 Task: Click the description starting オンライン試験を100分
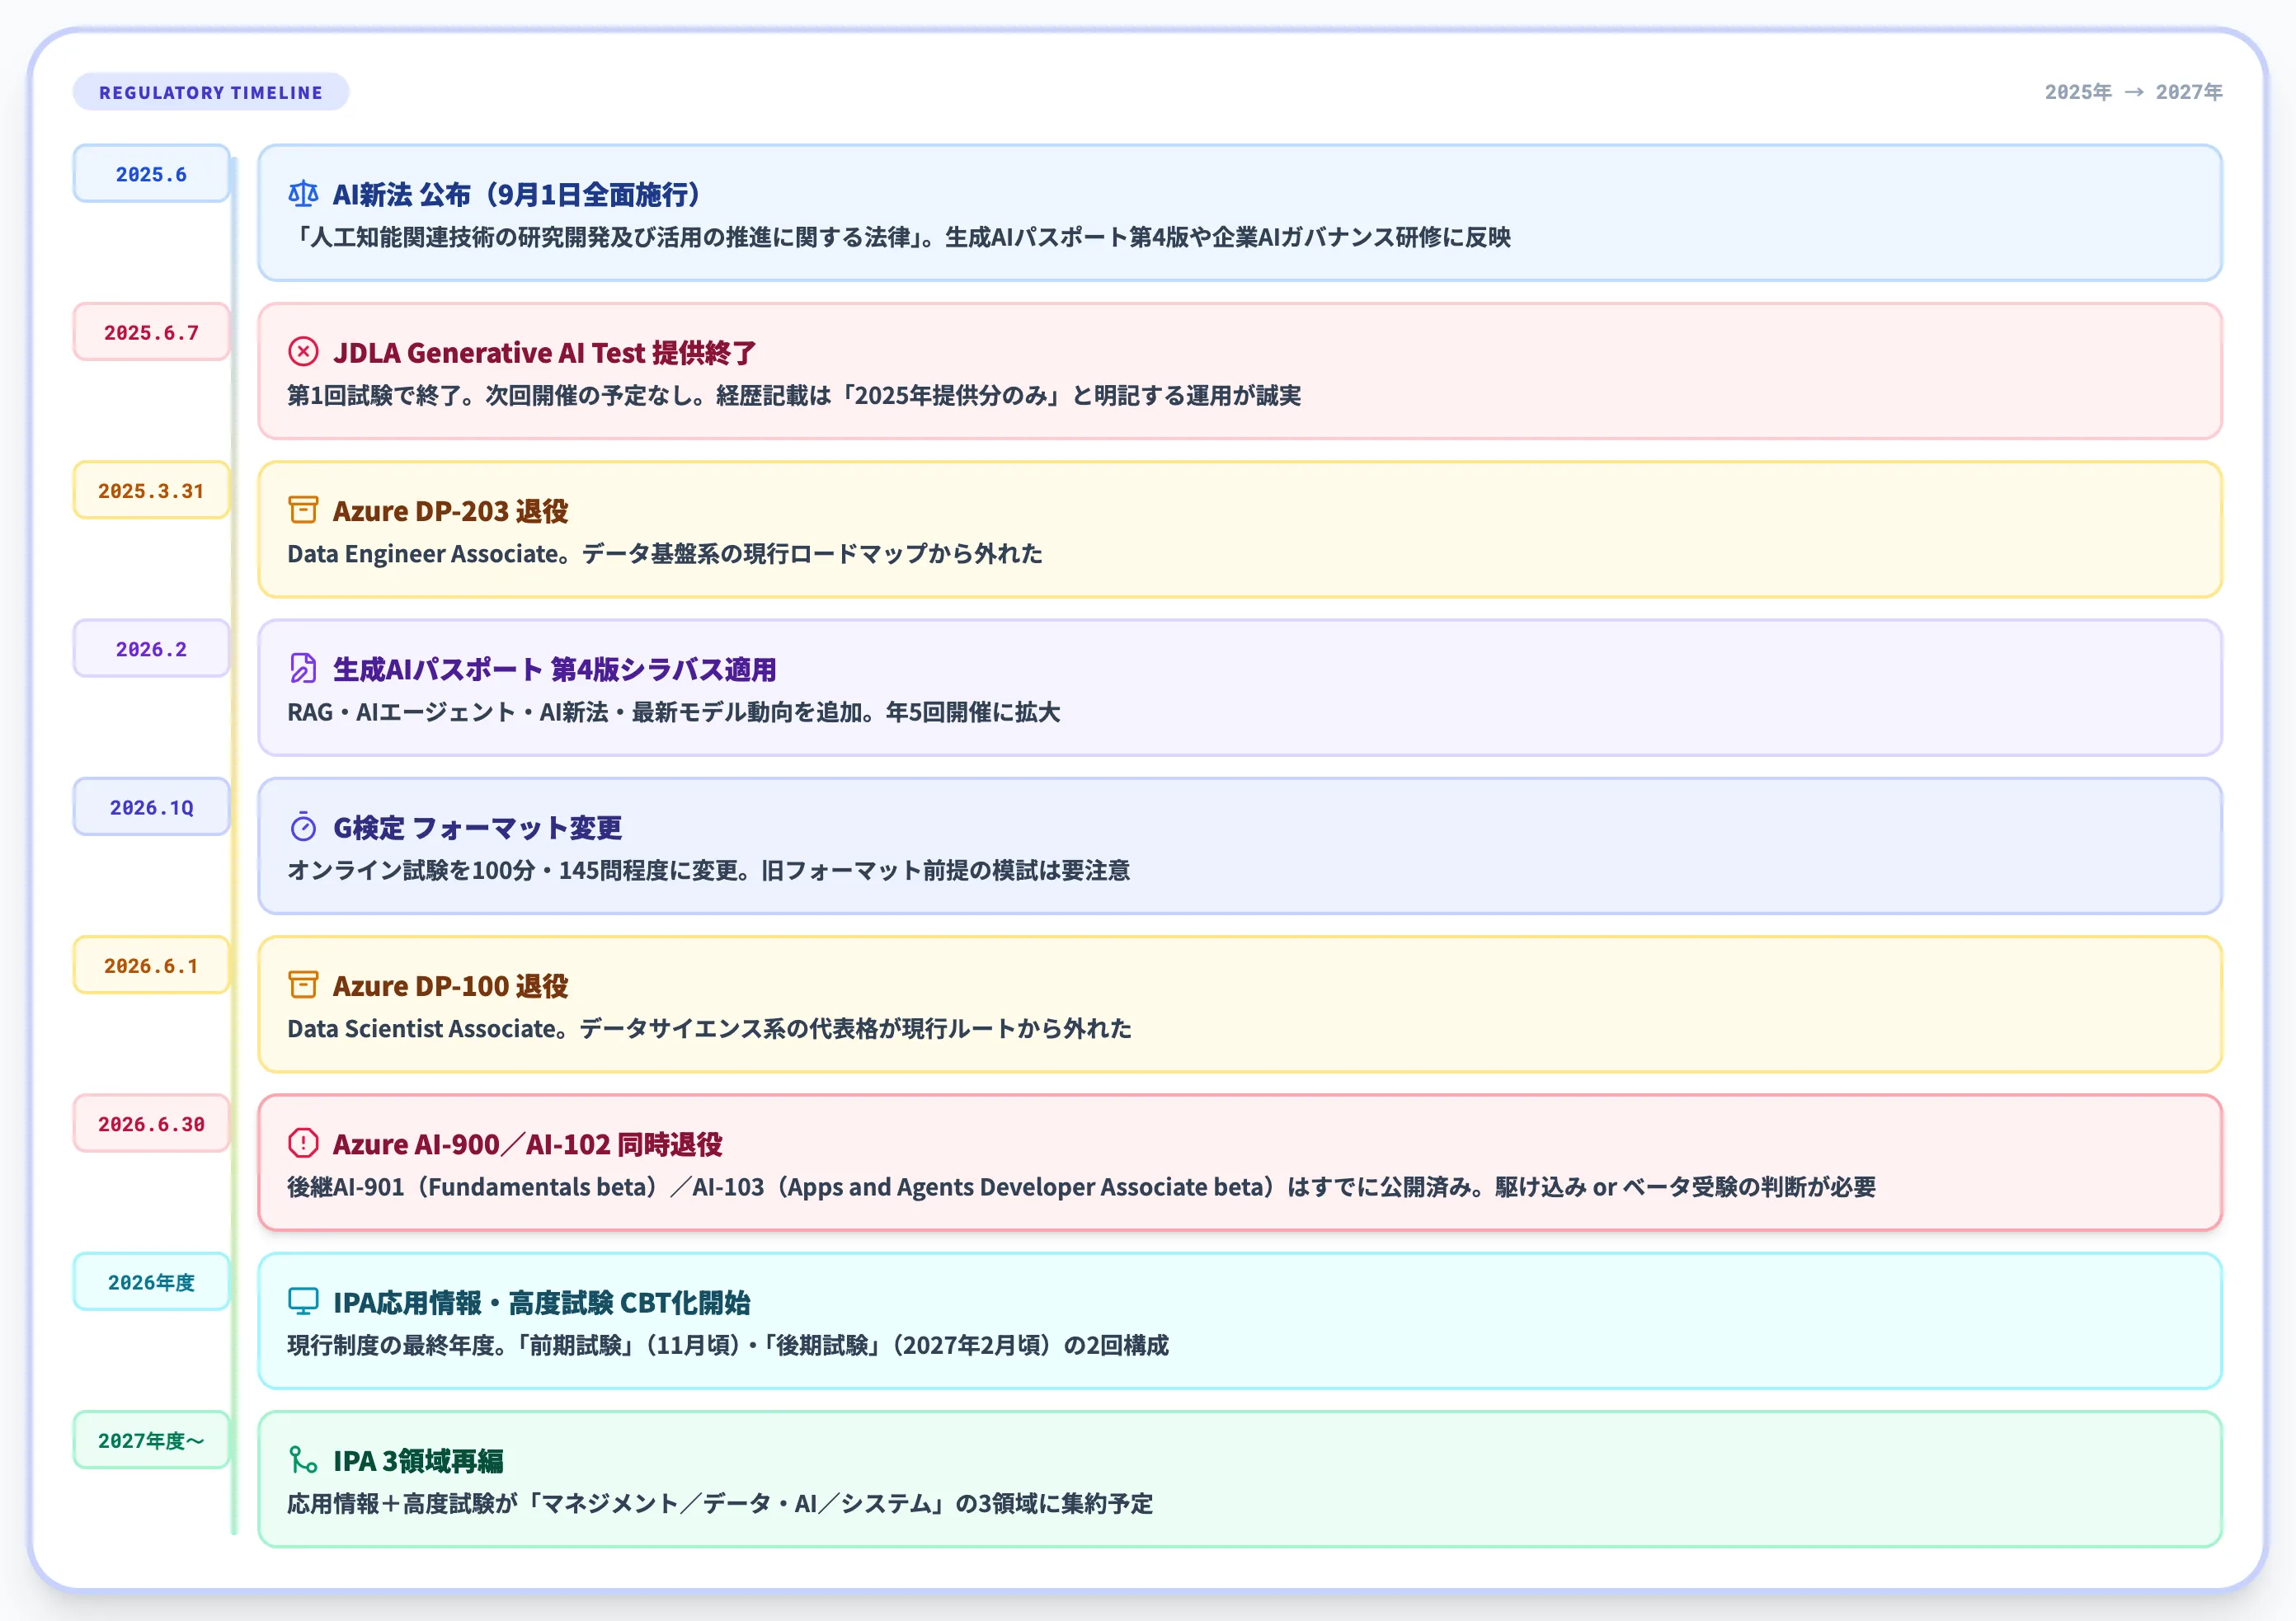tap(709, 870)
